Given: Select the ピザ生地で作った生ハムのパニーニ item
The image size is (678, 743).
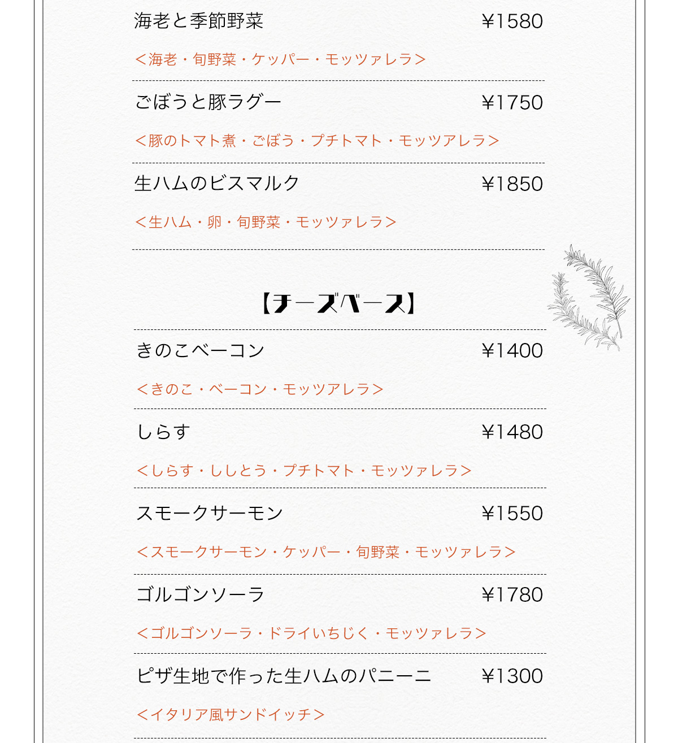Looking at the screenshot, I should click(x=284, y=676).
